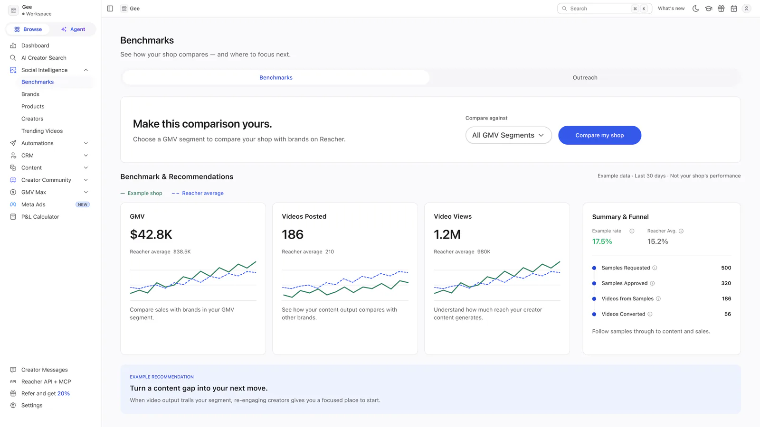The height and width of the screenshot is (427, 760).
Task: Click the GMV line chart
Action: pyautogui.click(x=193, y=281)
